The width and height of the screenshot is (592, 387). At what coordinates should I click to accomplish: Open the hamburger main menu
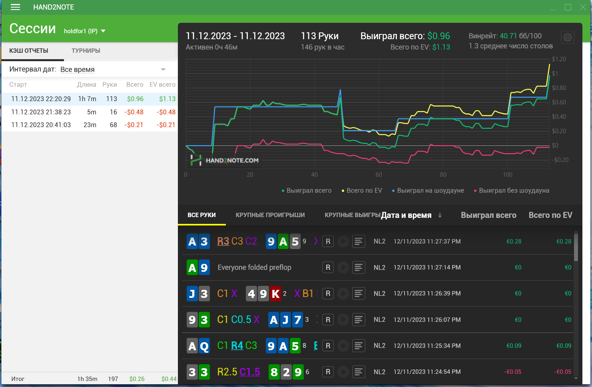pos(15,7)
